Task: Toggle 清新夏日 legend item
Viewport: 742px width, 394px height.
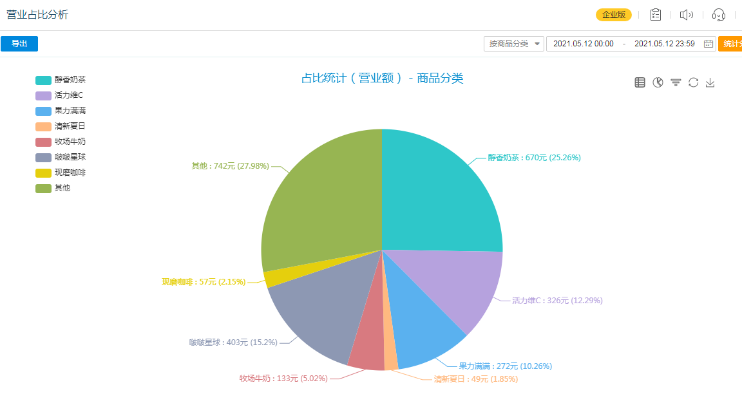Action: point(60,126)
